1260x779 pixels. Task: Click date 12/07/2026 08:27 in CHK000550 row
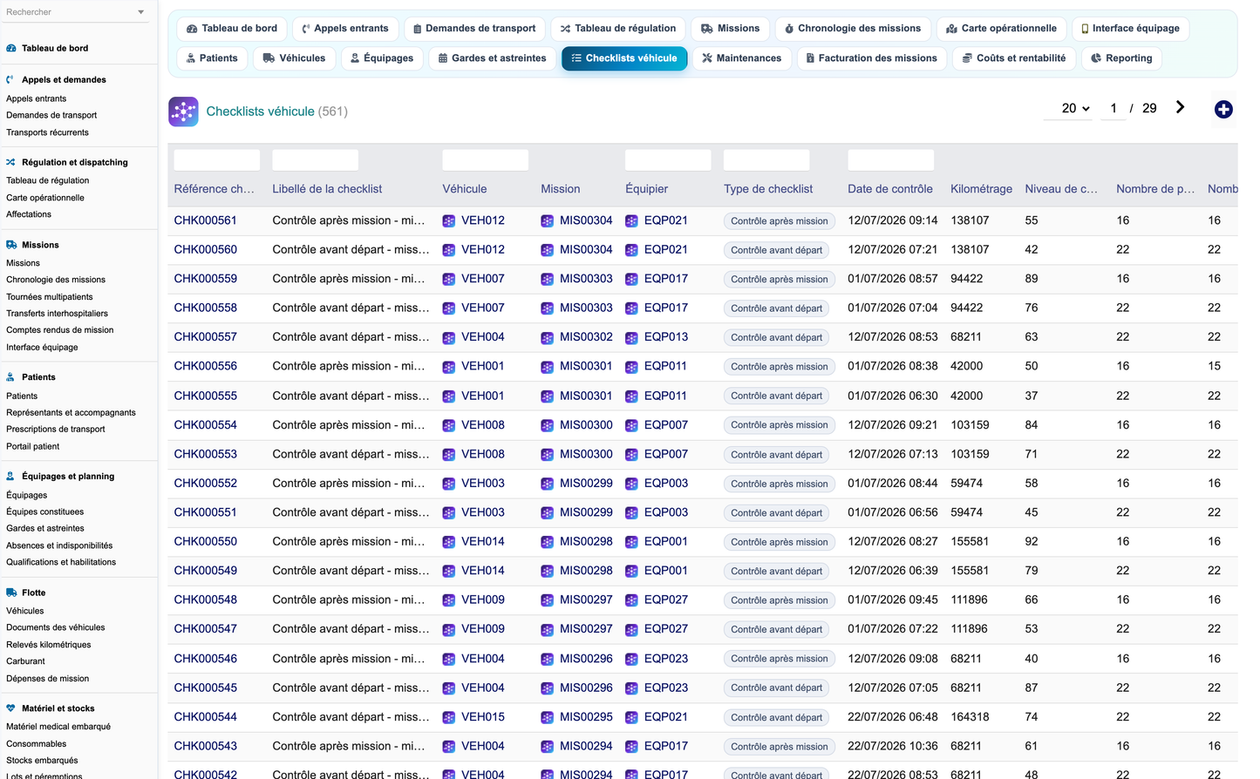point(893,541)
